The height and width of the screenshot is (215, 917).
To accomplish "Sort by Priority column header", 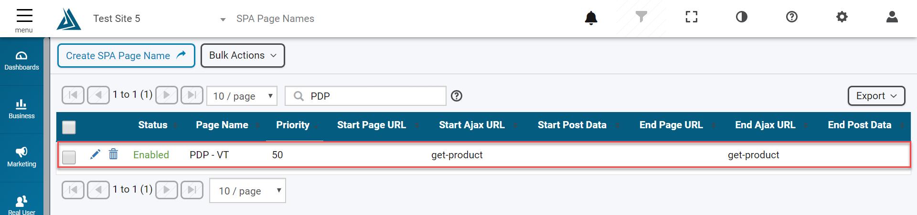I will [x=293, y=125].
